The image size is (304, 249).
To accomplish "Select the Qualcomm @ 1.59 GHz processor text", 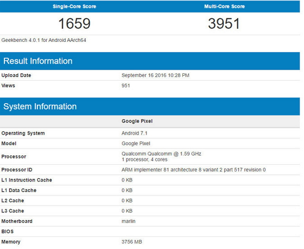I will pos(161,153).
